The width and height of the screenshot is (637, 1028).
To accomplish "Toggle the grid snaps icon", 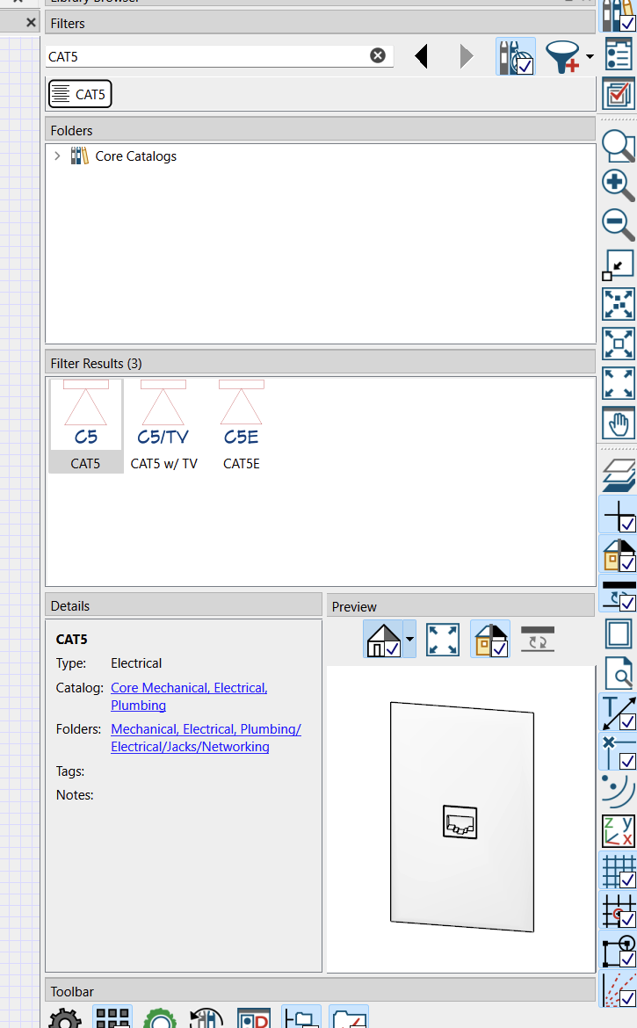I will pos(619,910).
